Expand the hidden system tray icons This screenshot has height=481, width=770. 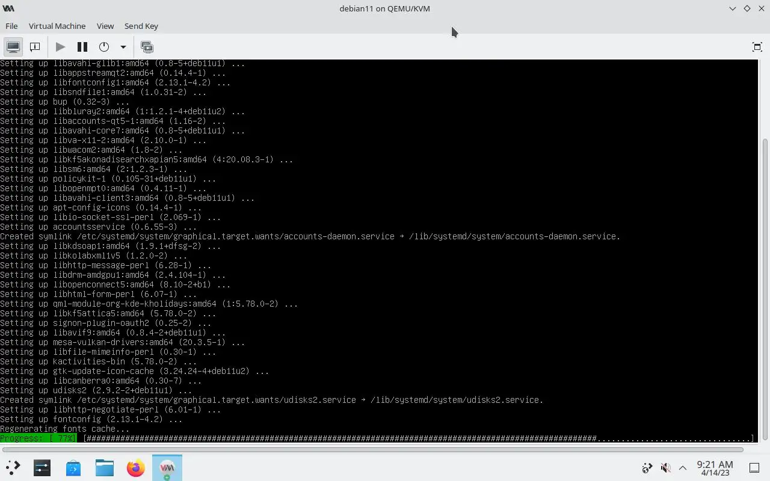[683, 468]
